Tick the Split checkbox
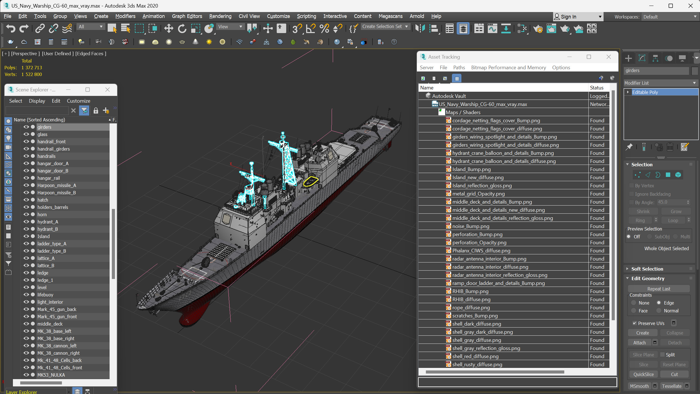Screen dimensions: 700x394 click(x=662, y=355)
